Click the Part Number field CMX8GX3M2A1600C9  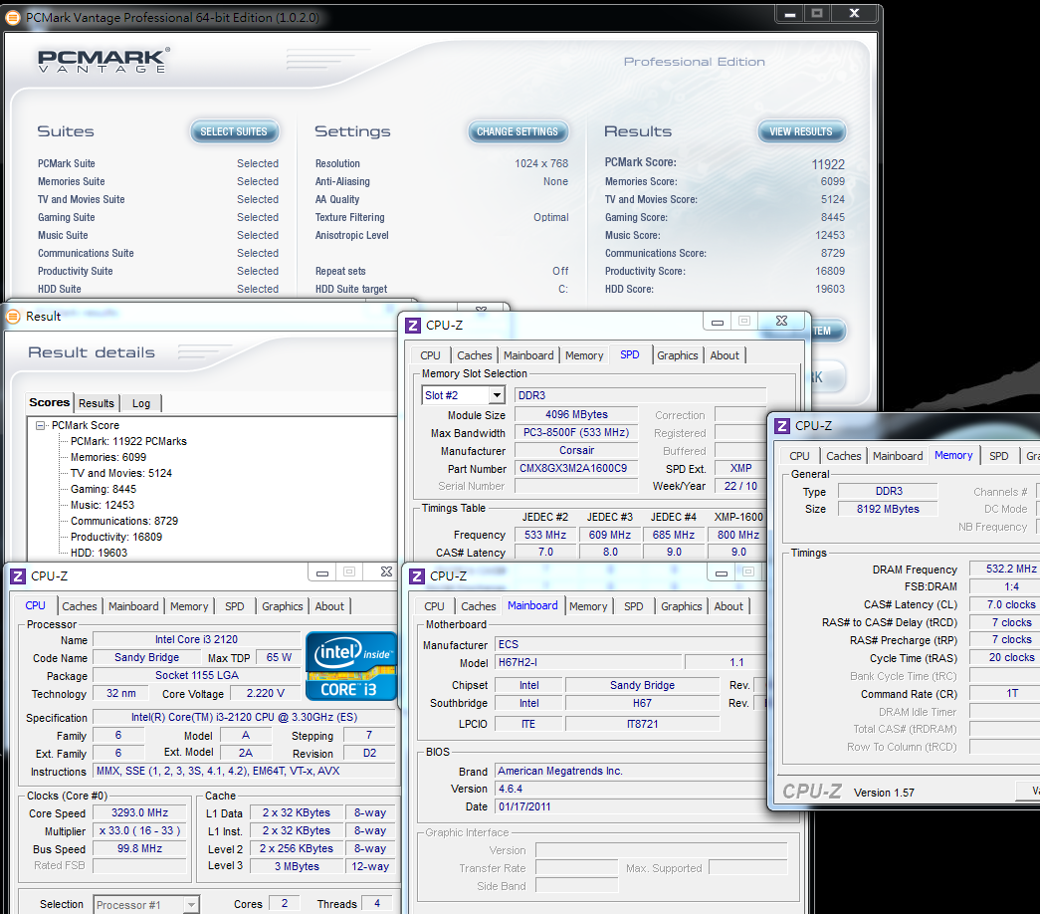pyautogui.click(x=576, y=468)
